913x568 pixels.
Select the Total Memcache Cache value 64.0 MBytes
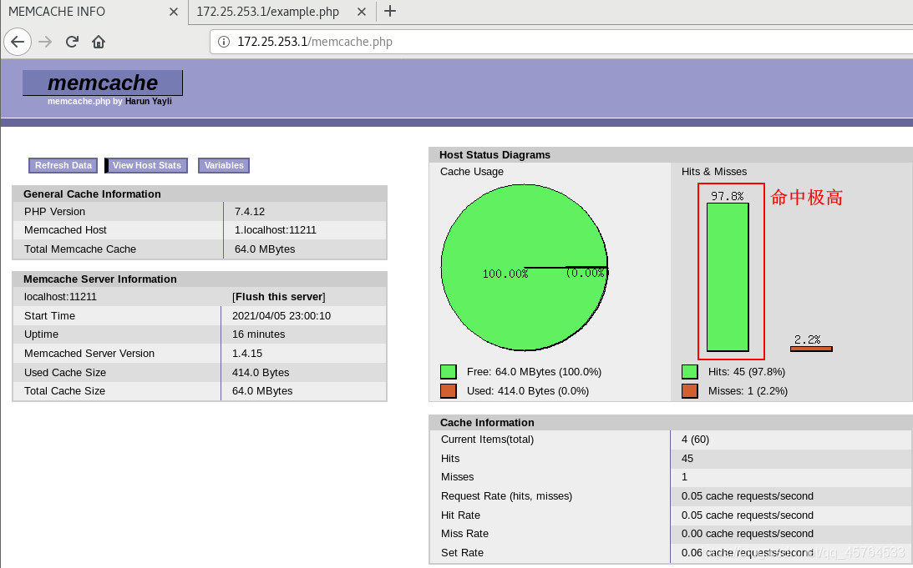265,249
